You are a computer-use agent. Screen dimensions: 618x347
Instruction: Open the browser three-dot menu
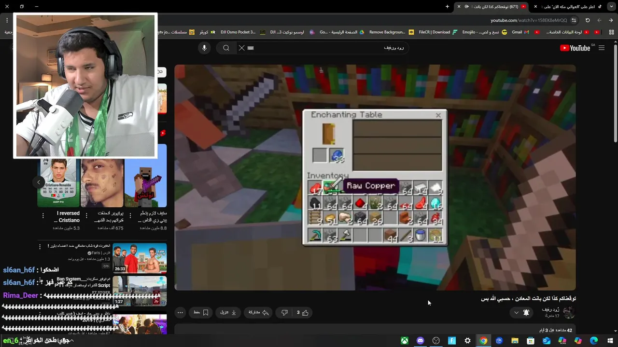tap(7, 20)
